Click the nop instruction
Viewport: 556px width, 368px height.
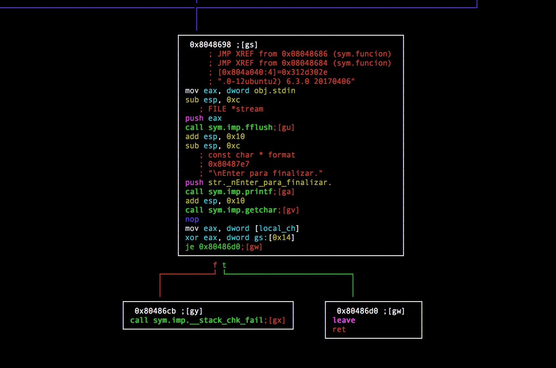(x=192, y=219)
